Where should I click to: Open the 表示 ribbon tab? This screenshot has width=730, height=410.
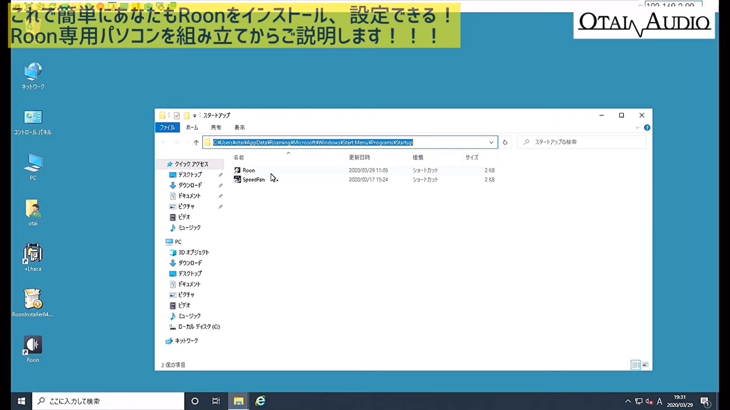pos(240,128)
